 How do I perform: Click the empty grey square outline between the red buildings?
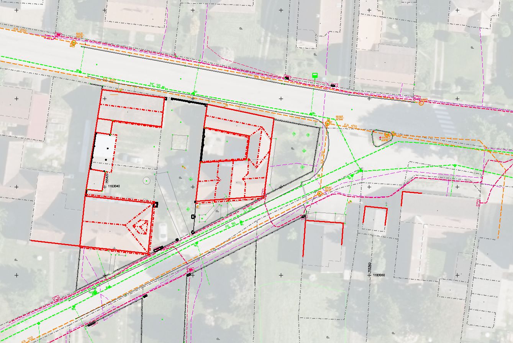pyautogui.click(x=180, y=142)
